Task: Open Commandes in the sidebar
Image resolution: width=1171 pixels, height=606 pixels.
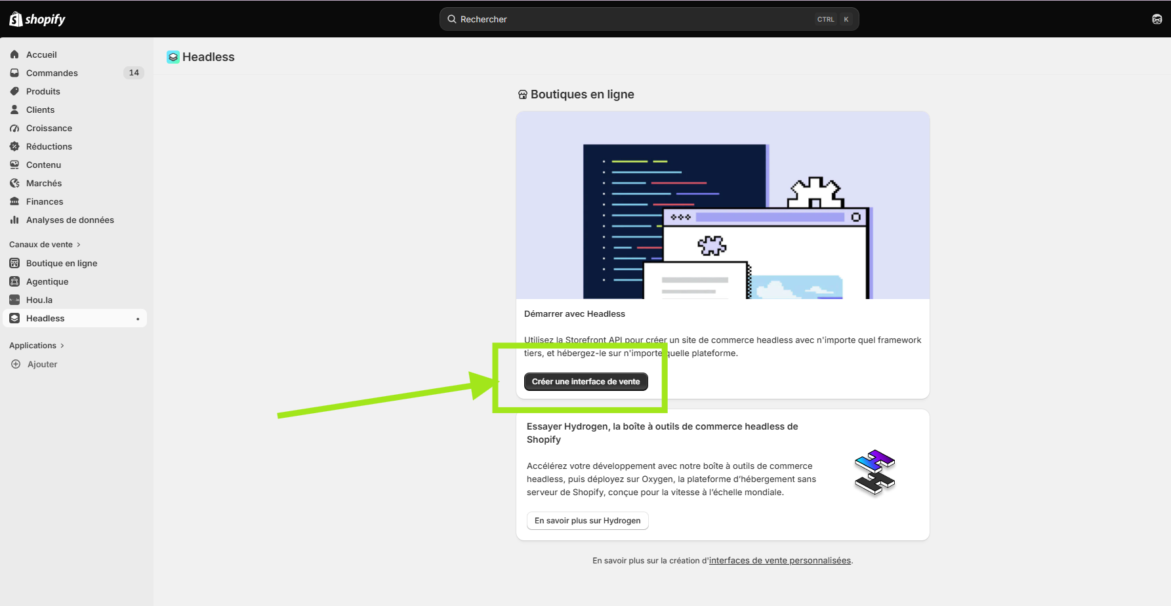Action: pyautogui.click(x=75, y=73)
